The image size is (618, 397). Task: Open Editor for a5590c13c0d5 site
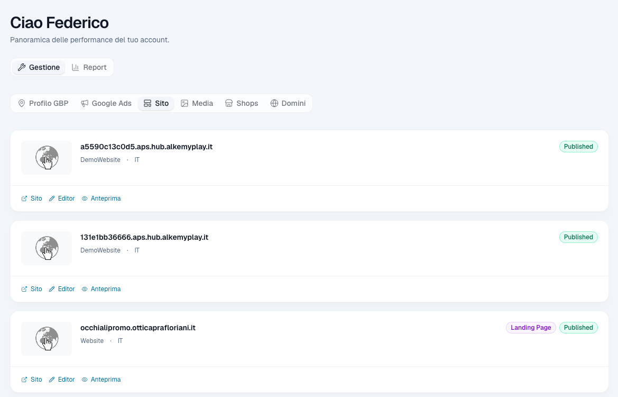click(x=62, y=198)
